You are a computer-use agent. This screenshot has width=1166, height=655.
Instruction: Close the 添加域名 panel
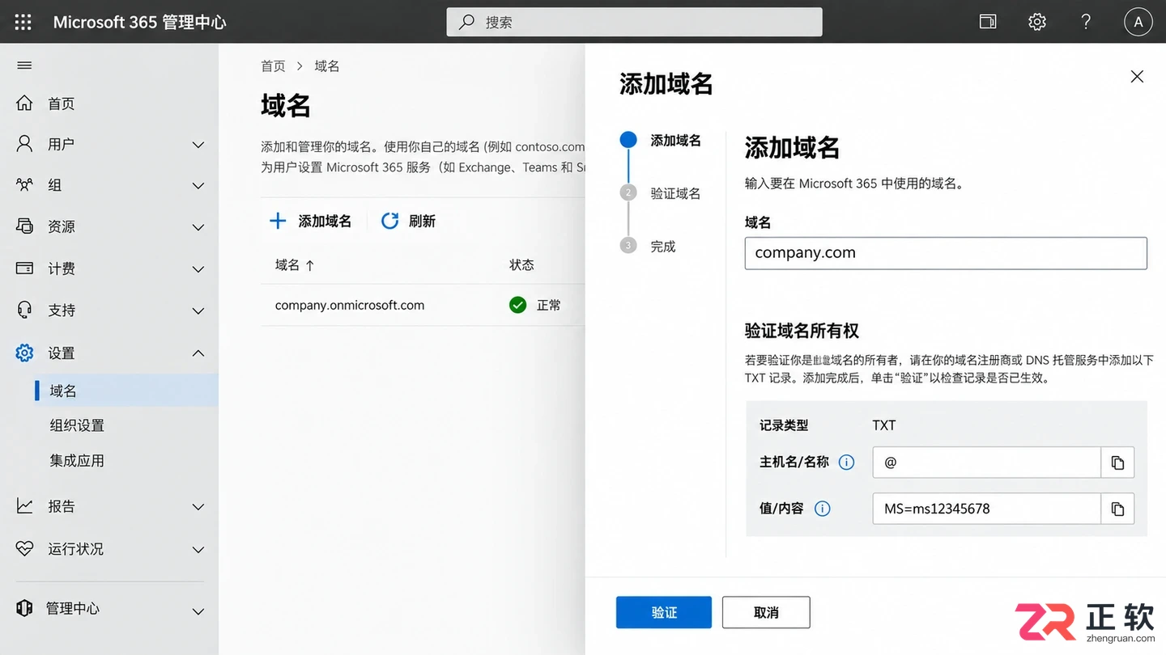pos(1137,77)
